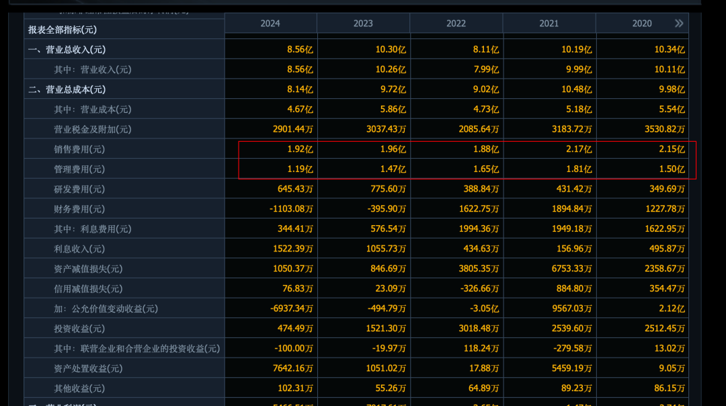Click the 利息收入(元) row label

pos(79,249)
